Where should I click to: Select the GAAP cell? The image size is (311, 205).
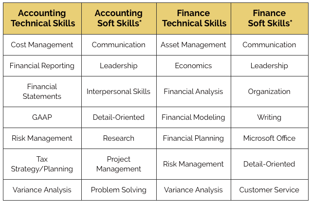42,117
